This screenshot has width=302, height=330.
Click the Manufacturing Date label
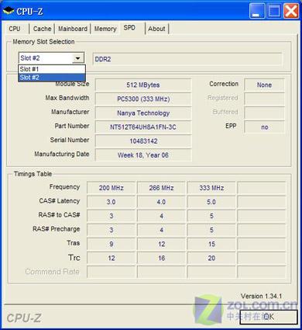62,154
